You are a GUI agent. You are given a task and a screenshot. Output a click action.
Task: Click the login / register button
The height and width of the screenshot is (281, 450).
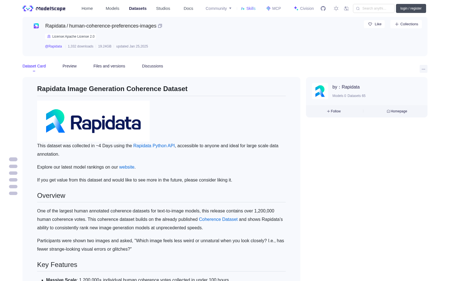(411, 8)
